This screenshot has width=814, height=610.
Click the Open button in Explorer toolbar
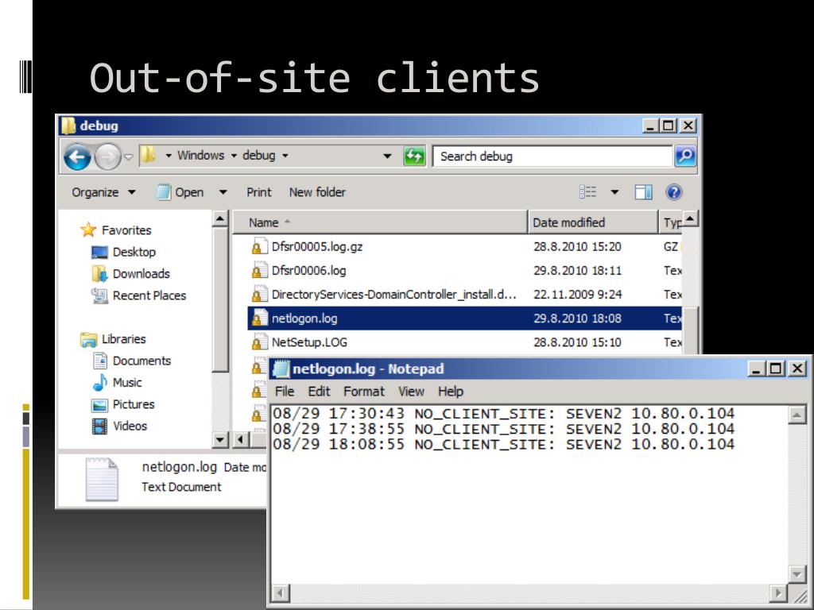(179, 192)
